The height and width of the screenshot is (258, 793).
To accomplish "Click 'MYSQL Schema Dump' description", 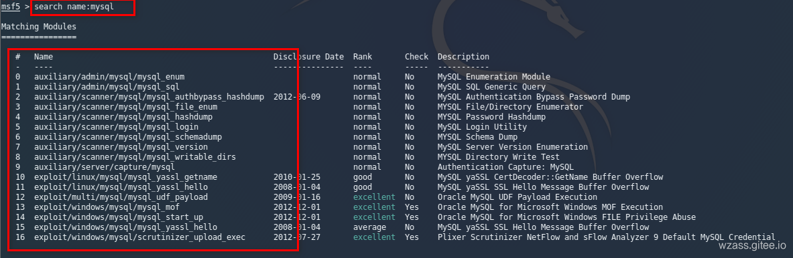I will pos(477,137).
